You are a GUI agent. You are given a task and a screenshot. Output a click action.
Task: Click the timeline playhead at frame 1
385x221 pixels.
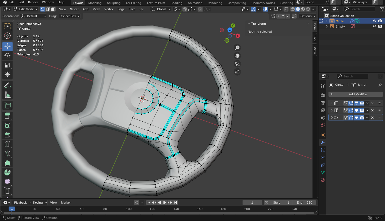[12, 209]
